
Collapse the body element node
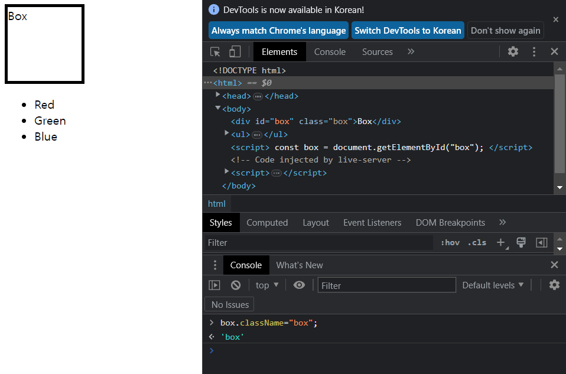tap(217, 108)
